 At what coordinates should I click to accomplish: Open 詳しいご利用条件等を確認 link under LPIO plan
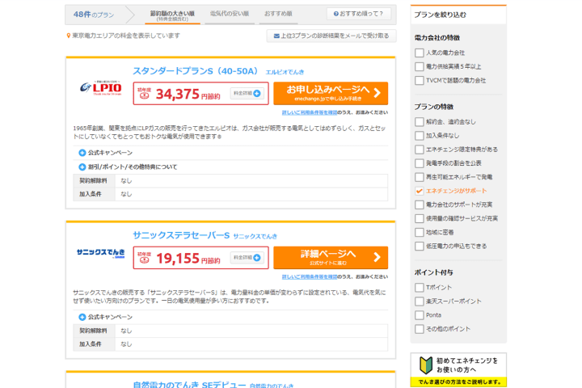tap(309, 112)
